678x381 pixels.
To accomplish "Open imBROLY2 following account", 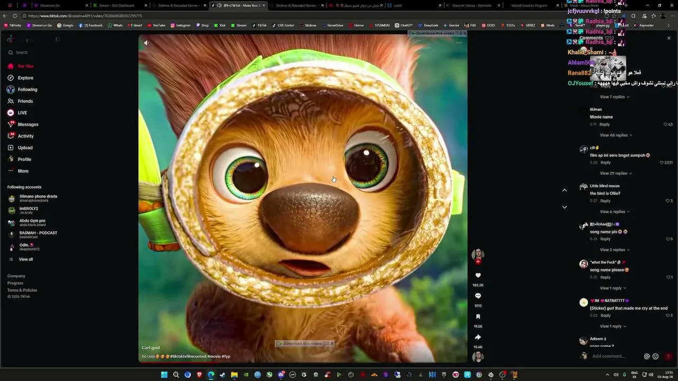I will tap(23, 211).
